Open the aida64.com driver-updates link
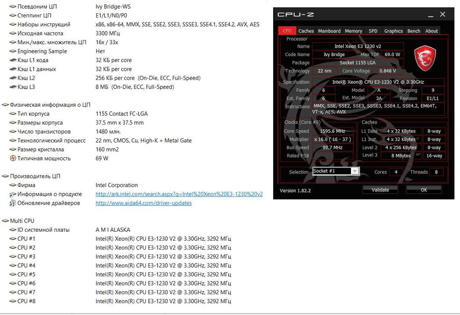460x315 pixels. pyautogui.click(x=144, y=203)
